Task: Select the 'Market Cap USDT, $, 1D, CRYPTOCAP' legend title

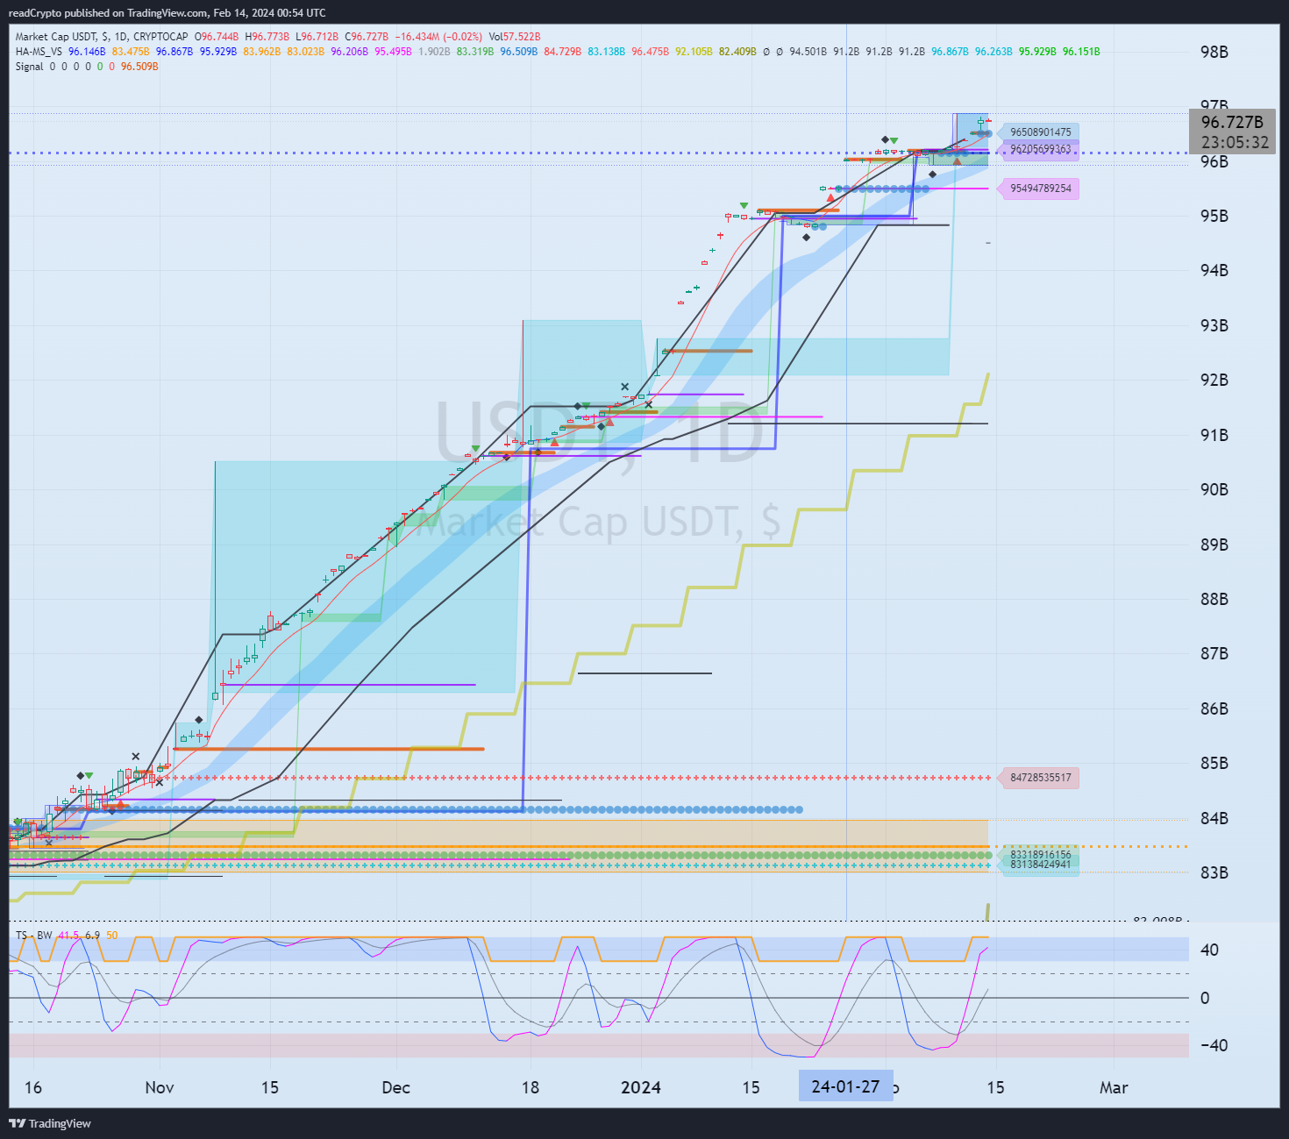Action: [102, 37]
